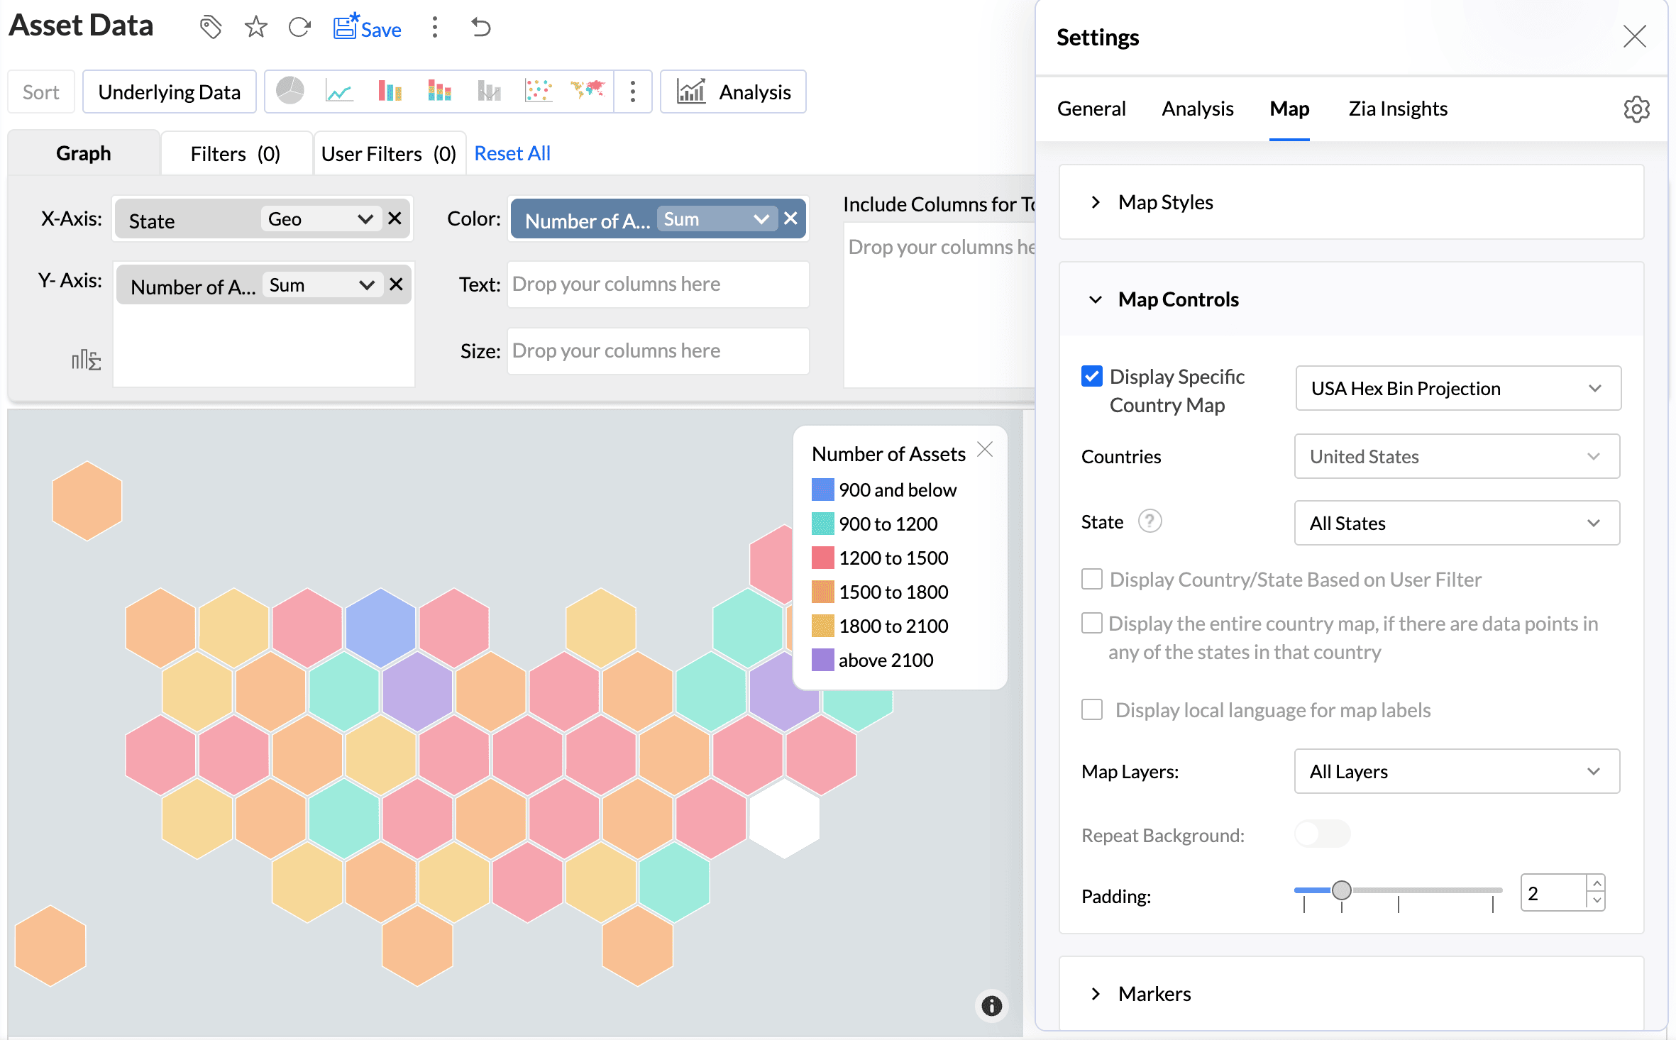The height and width of the screenshot is (1040, 1676).
Task: Toggle the Repeat Background switch
Action: click(1322, 834)
